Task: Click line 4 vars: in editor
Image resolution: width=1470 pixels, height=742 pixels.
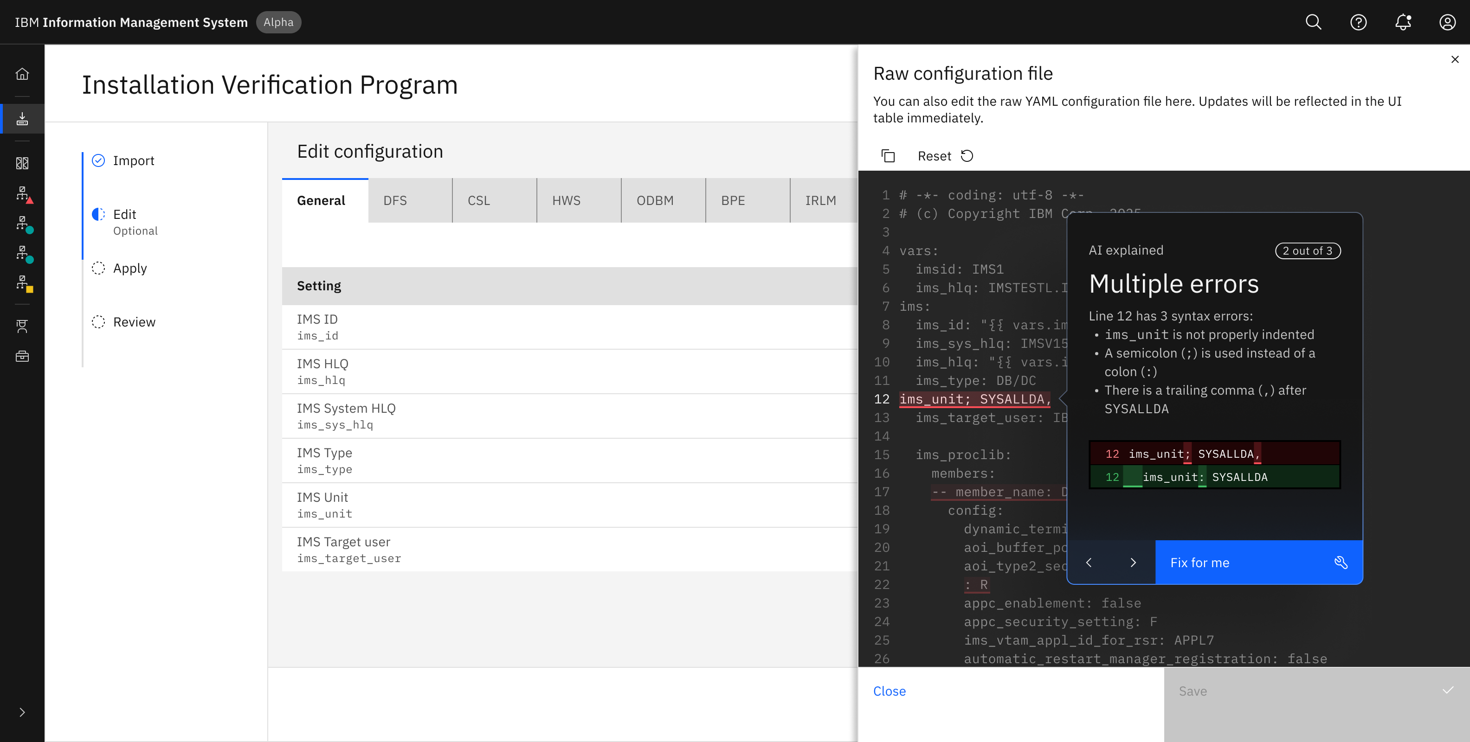Action: pos(918,250)
